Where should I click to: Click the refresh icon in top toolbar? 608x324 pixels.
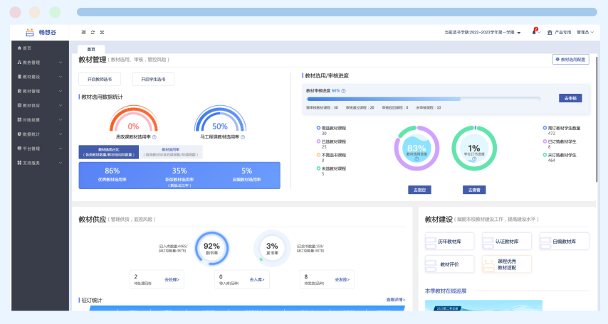pyautogui.click(x=93, y=32)
